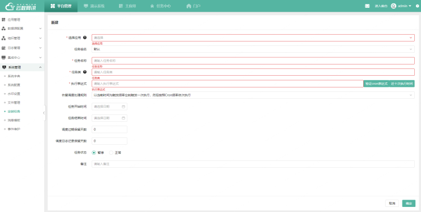Collapse the 系统管理 sidebar menu
Image resolution: width=421 pixels, height=212 pixels.
tap(22, 67)
